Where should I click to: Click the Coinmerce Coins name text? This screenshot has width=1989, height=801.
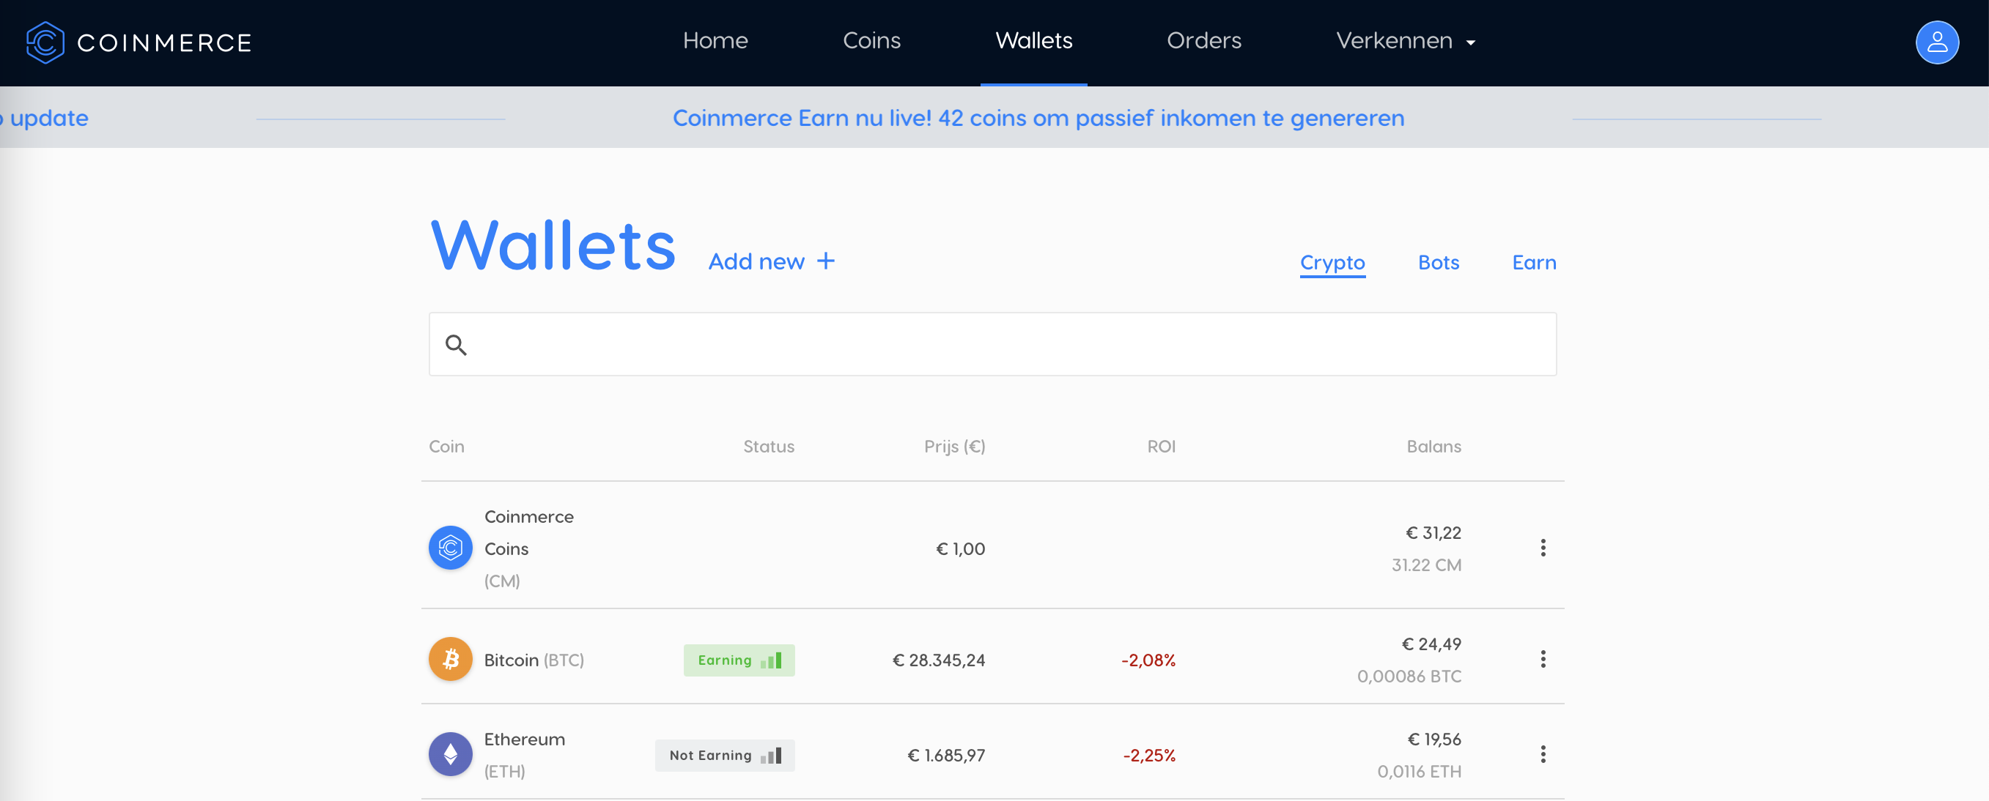coord(528,532)
